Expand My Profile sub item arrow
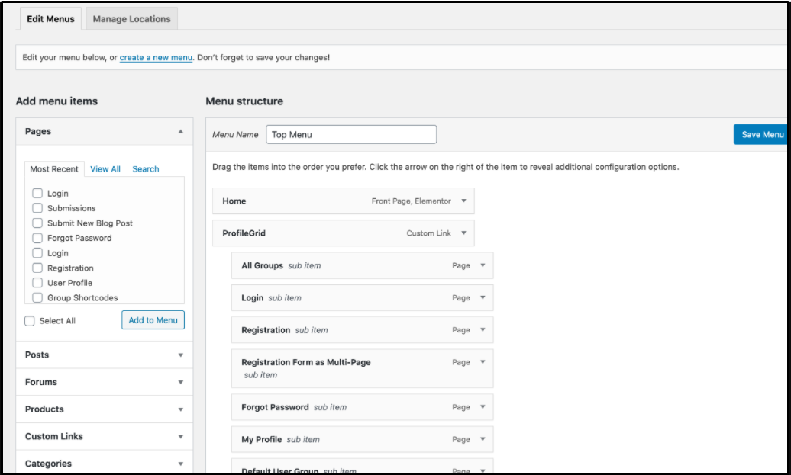Screen dimensions: 791x475 [x=483, y=439]
